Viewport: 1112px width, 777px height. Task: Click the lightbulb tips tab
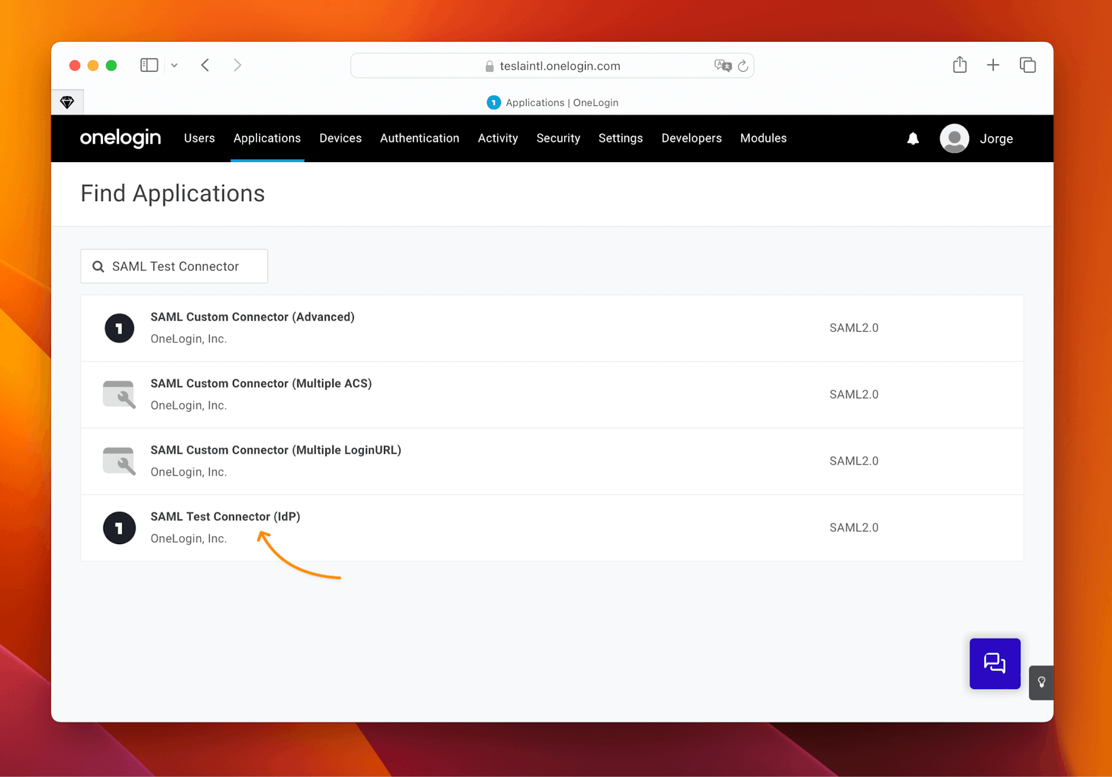coord(1041,683)
